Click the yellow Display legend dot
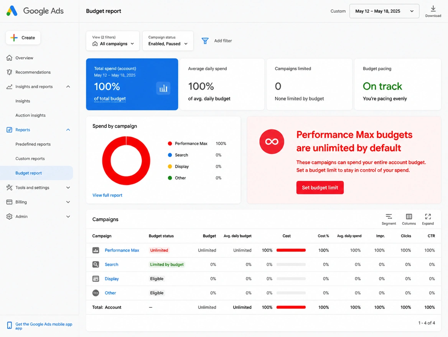This screenshot has height=337, width=448. pyautogui.click(x=170, y=166)
